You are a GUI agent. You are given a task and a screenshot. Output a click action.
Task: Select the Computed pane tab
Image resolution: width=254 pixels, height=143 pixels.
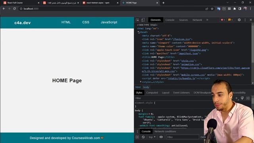[x=152, y=93]
